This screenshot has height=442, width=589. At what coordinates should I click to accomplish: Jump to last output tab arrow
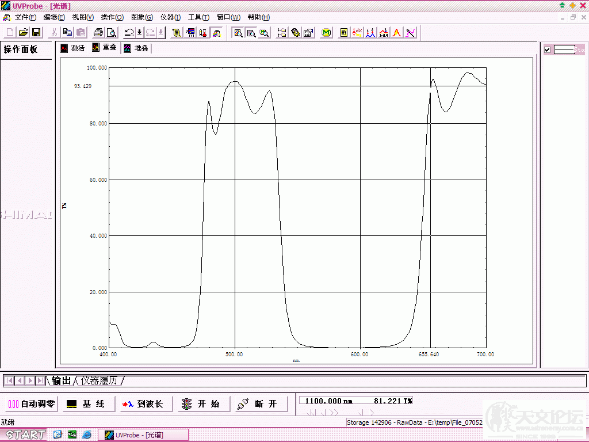coord(40,381)
